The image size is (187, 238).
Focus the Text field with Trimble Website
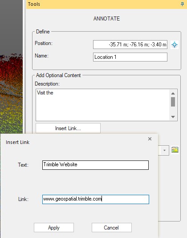pyautogui.click(x=95, y=165)
